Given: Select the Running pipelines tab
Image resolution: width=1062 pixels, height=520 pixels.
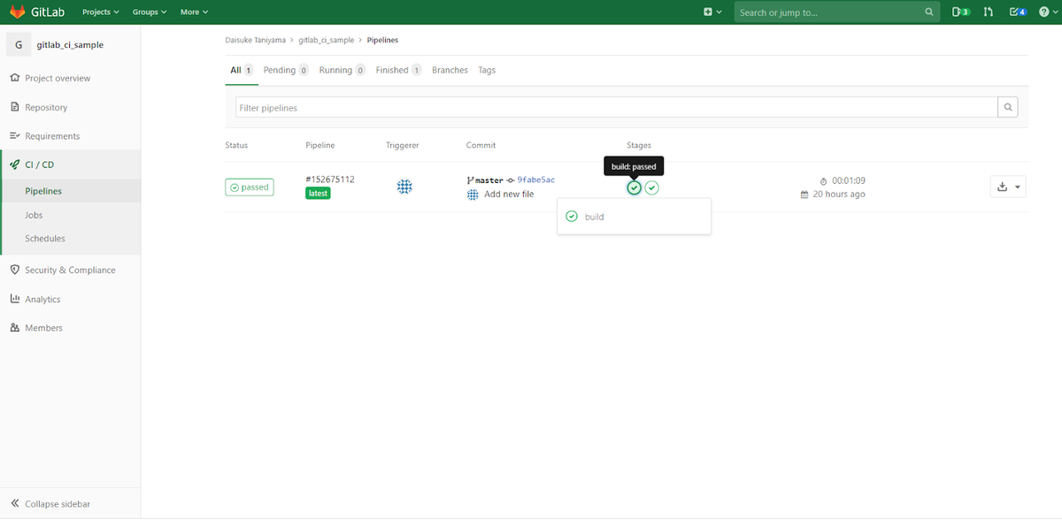Looking at the screenshot, I should (x=342, y=70).
